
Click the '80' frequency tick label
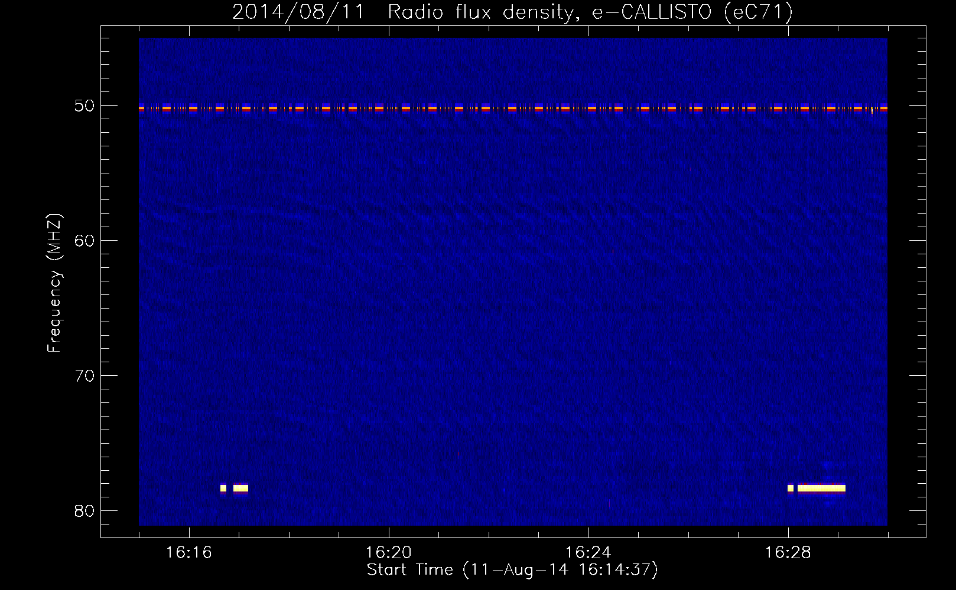[84, 511]
